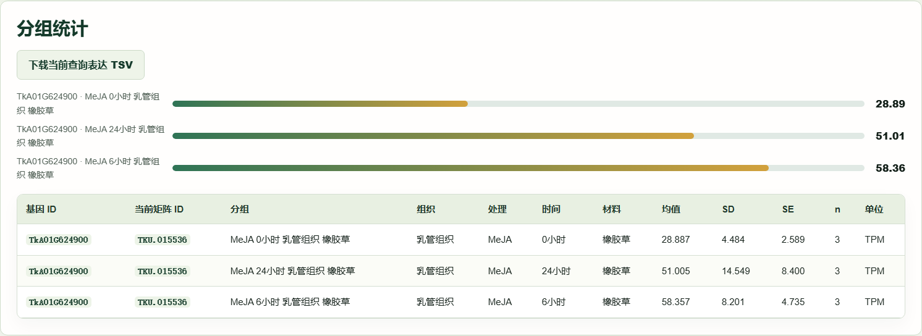Click 橡胶草 material cell in 0小时 row

[x=616, y=240]
